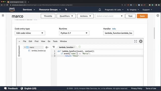161x91 pixels.
Task: Open Pragmatic AI Labs account menu
Action: click(114, 10)
